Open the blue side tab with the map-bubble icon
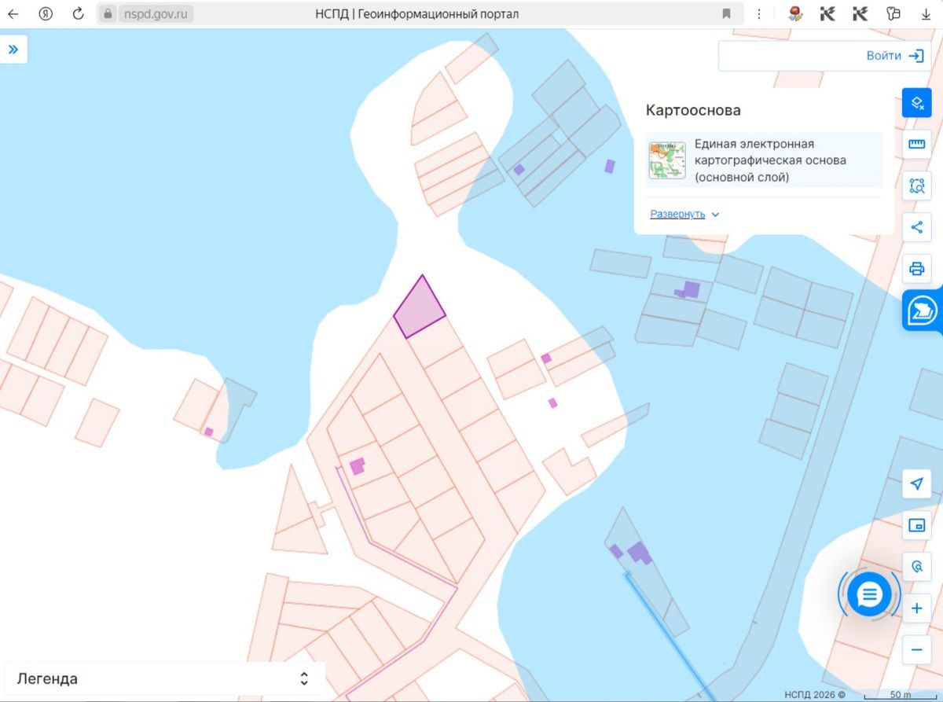Viewport: 943px width, 702px height. (923, 311)
